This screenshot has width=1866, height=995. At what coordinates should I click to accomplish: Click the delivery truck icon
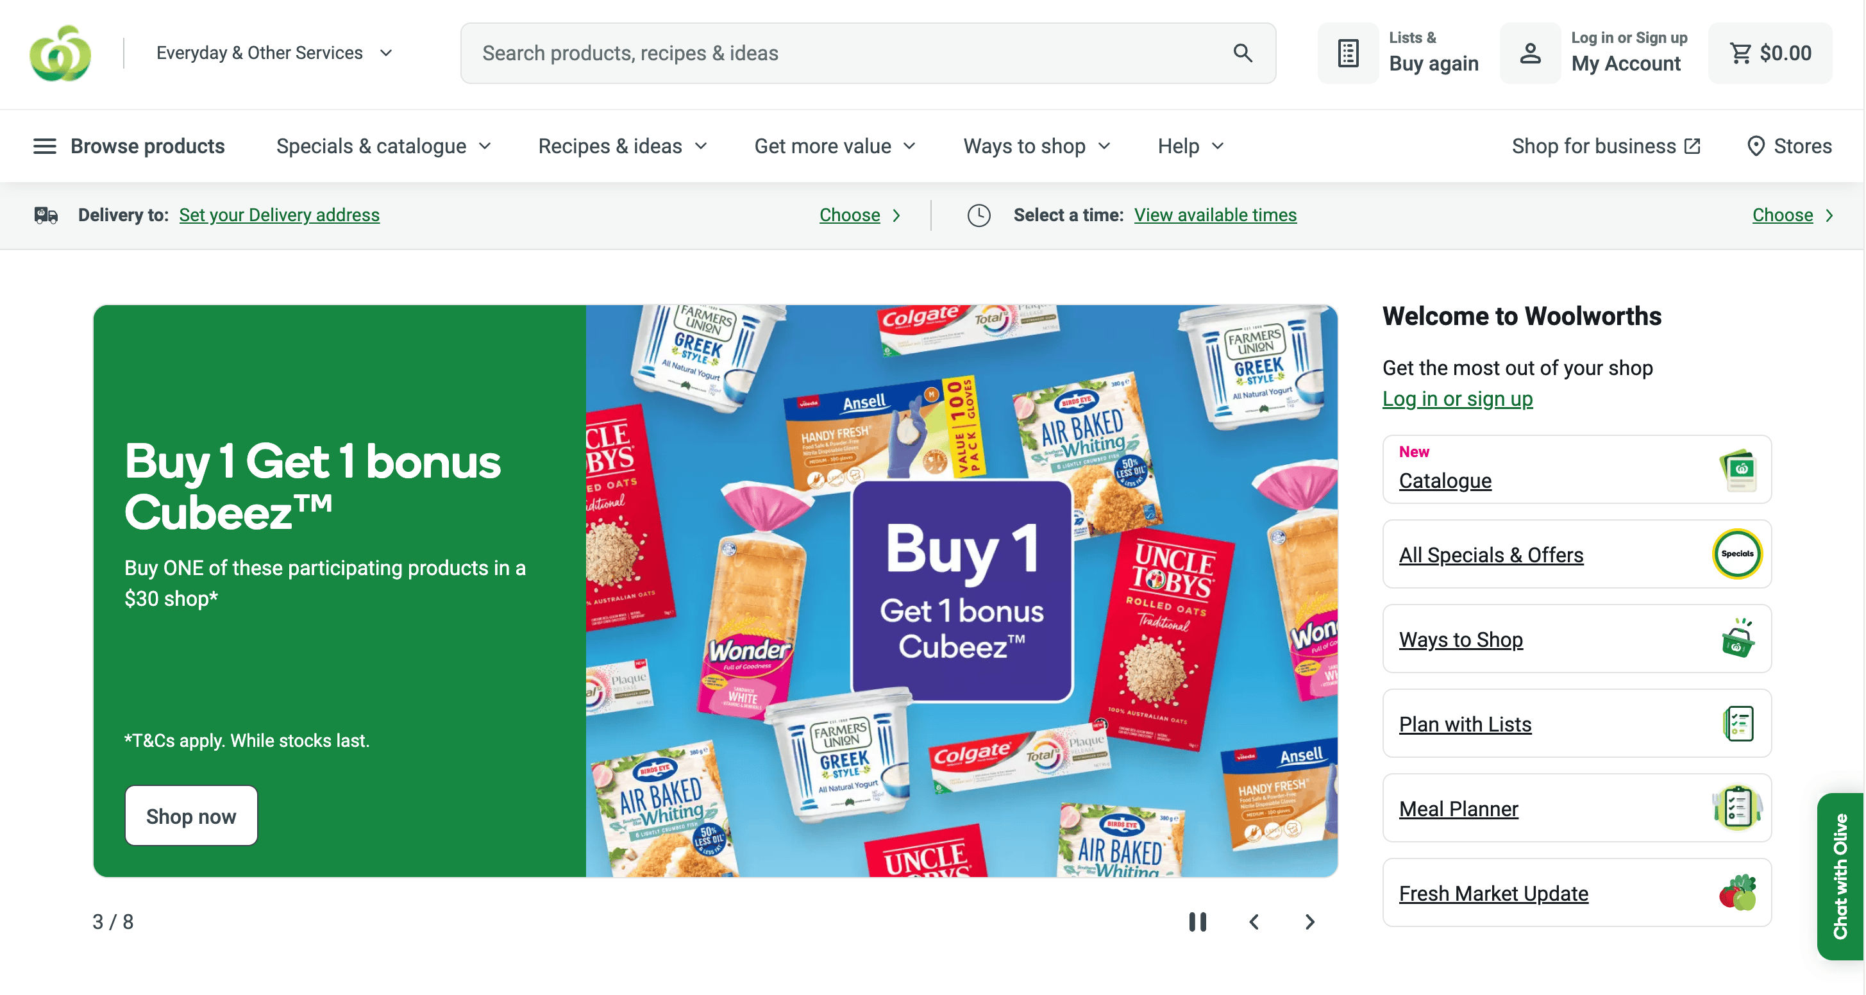[x=46, y=215]
